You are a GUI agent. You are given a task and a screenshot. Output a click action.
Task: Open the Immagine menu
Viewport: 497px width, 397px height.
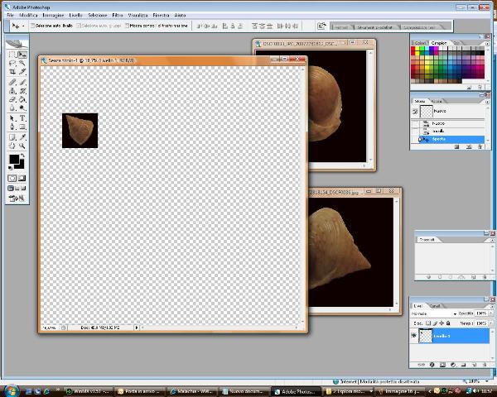(x=53, y=16)
